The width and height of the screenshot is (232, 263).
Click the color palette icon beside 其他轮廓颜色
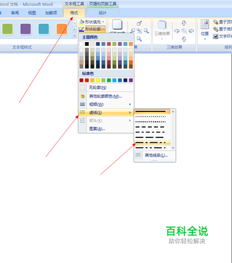[83, 96]
